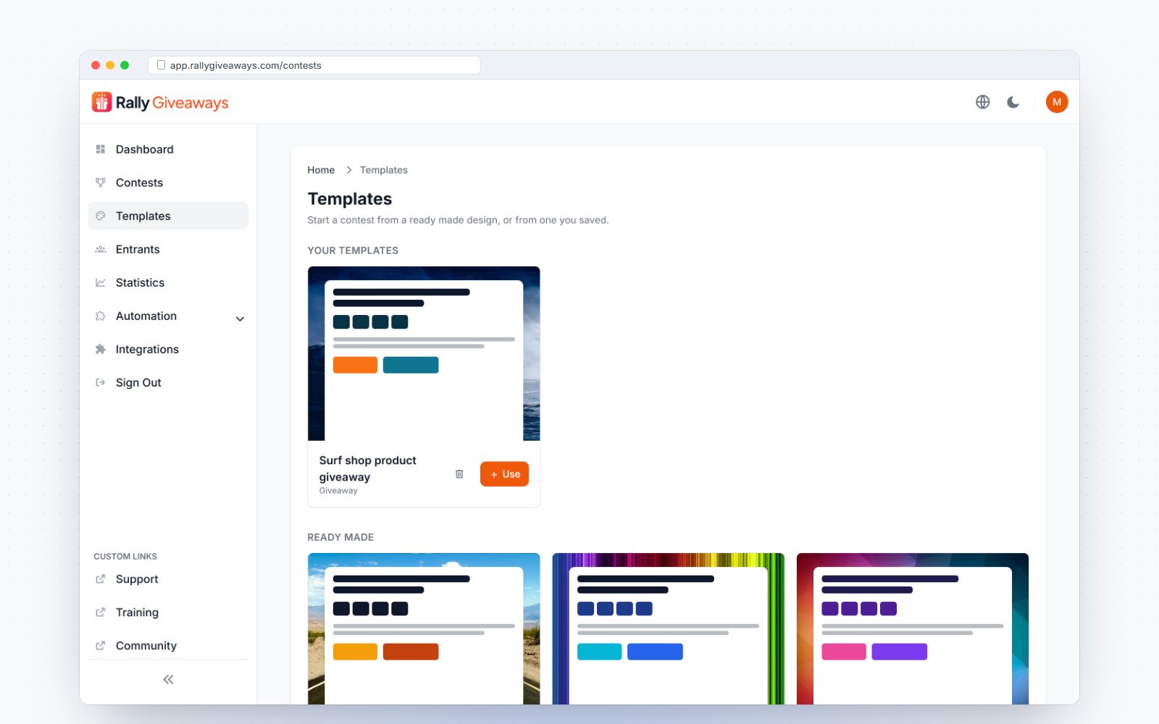The height and width of the screenshot is (724, 1159).
Task: Click the Contests trophy icon
Action: 101,182
